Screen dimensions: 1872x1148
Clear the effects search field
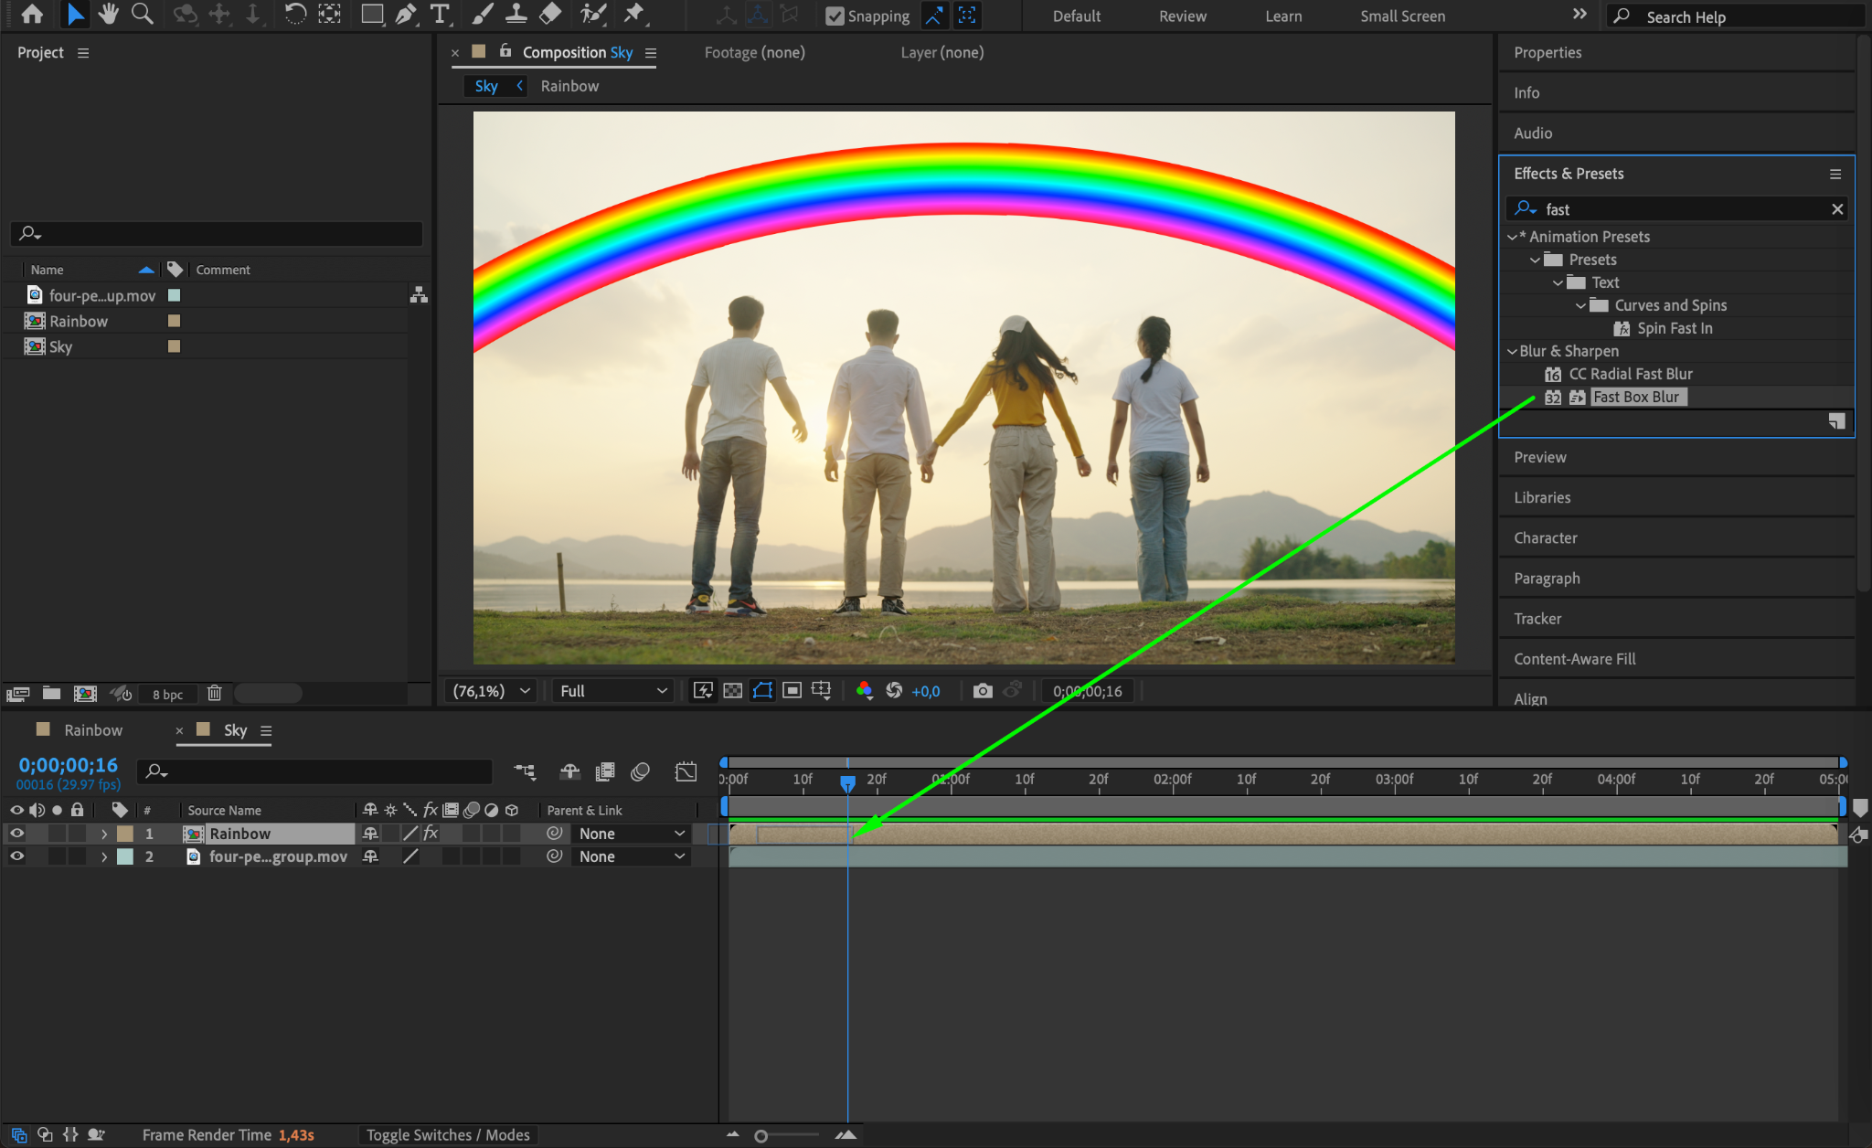pos(1837,209)
